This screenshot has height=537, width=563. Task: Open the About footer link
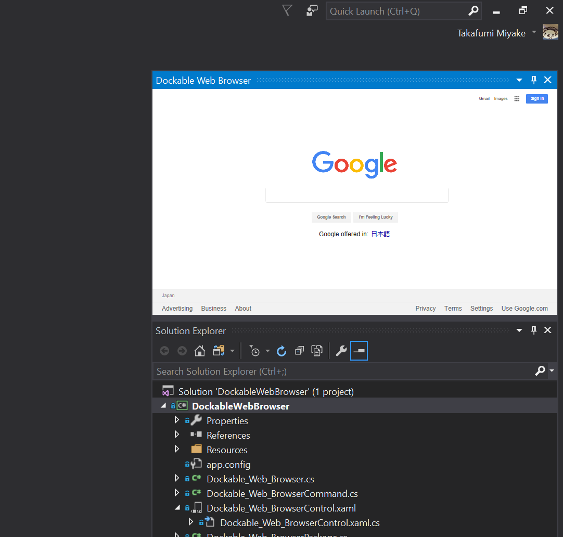click(243, 309)
